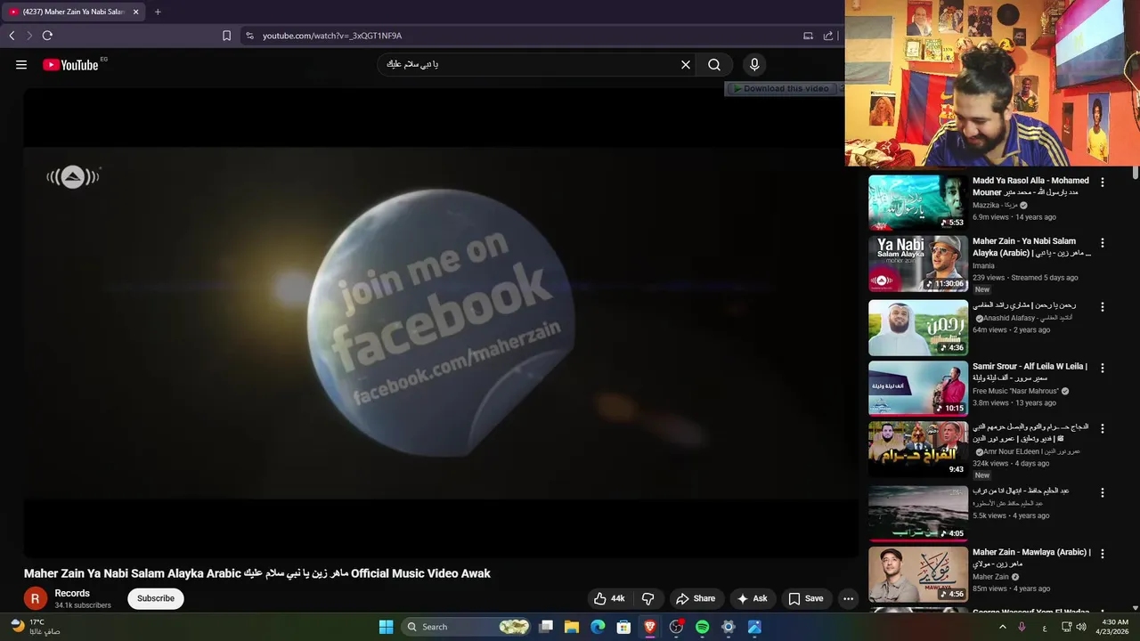Select the Maher Zain Ya Nabi Salam tab
The width and height of the screenshot is (1140, 641).
coord(73,12)
